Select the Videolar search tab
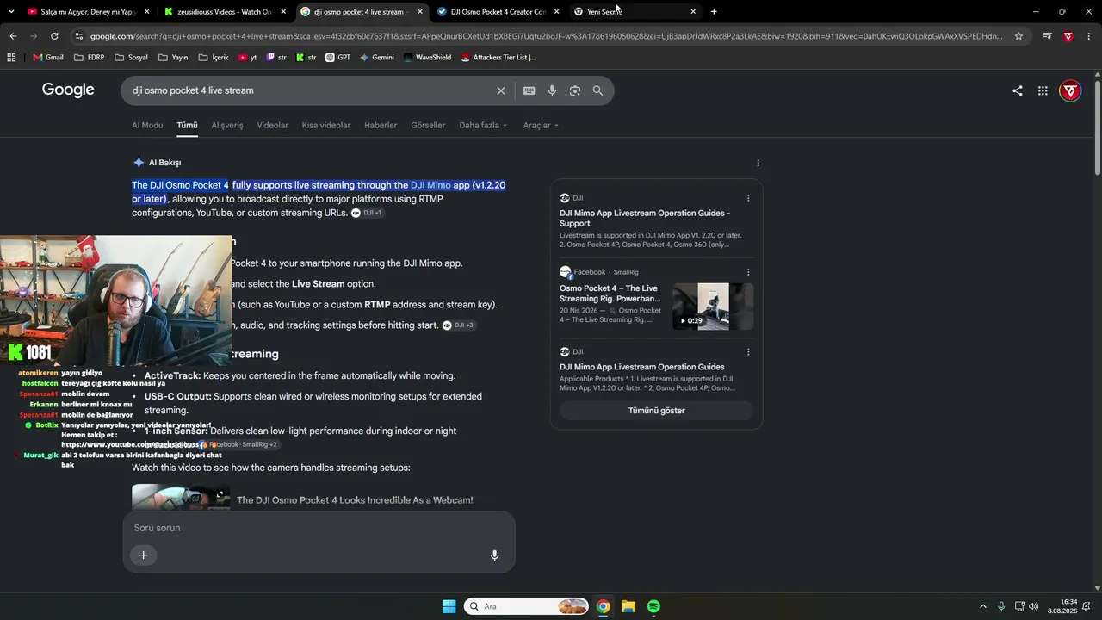Viewport: 1102px width, 620px height. (x=273, y=125)
